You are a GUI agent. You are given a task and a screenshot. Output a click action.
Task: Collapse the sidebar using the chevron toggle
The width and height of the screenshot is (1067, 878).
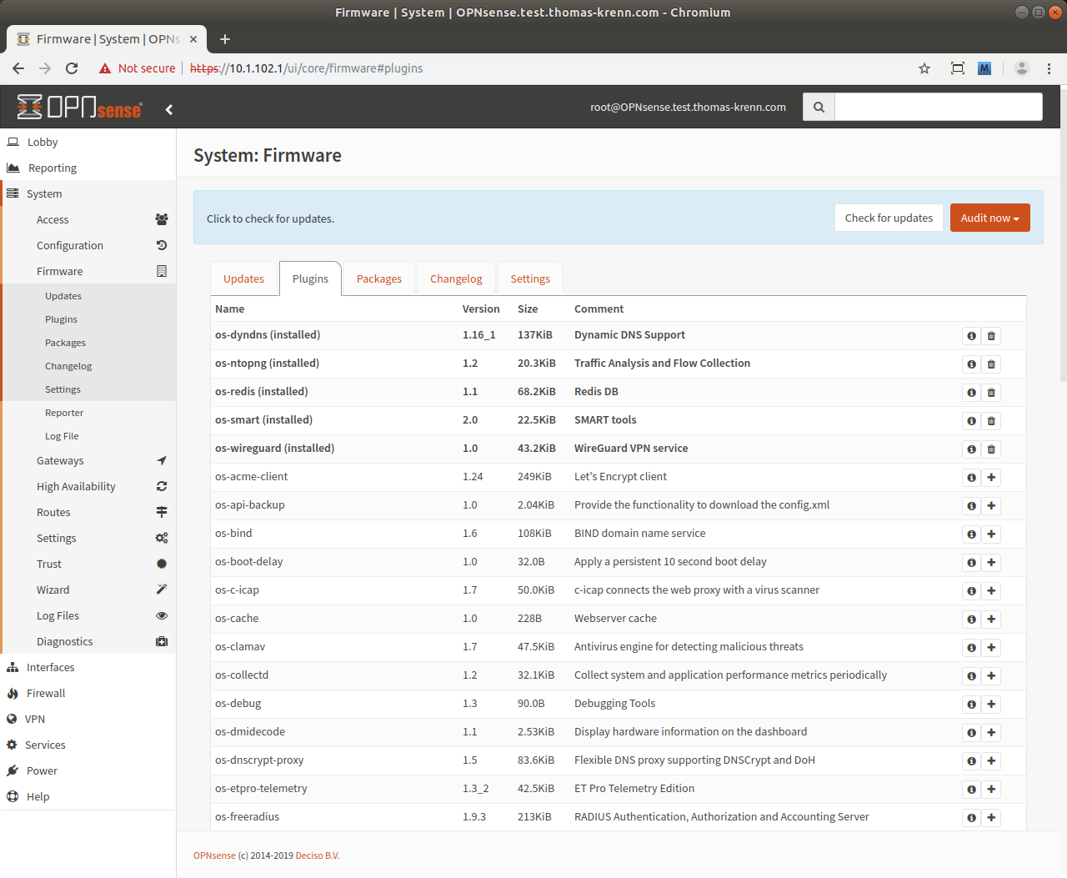[x=169, y=109]
